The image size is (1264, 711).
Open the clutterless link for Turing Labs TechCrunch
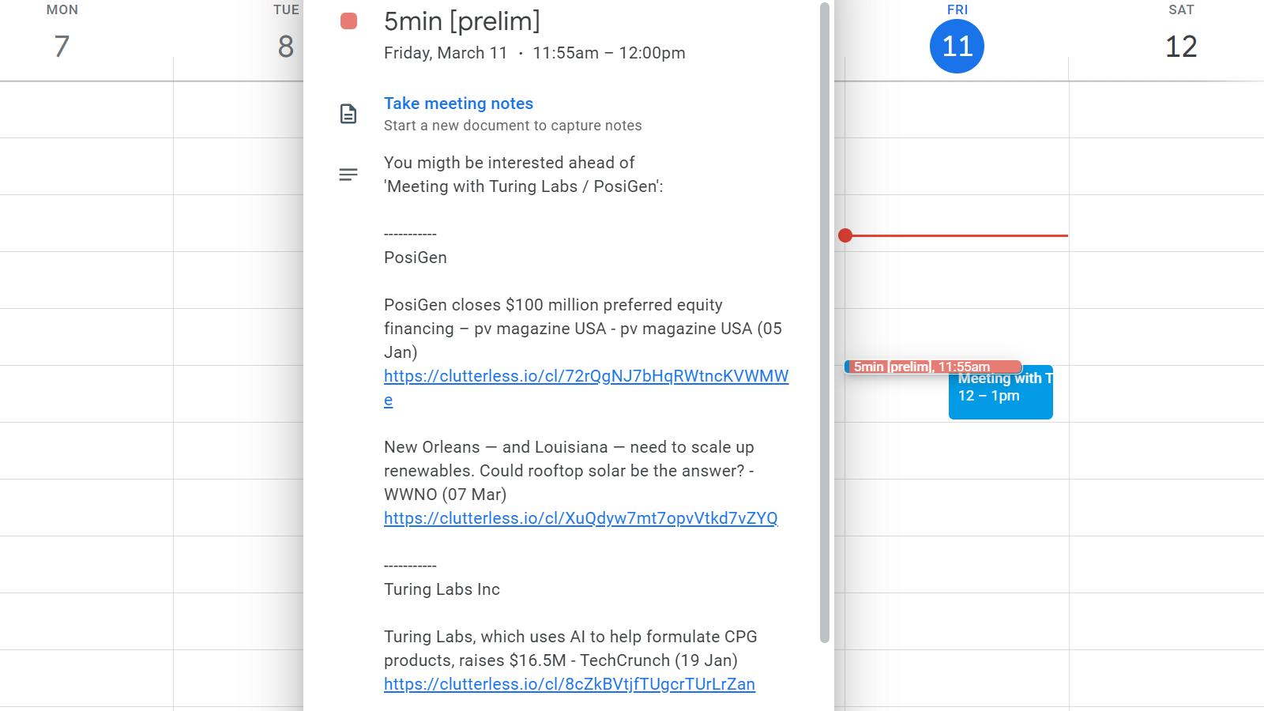tap(570, 684)
